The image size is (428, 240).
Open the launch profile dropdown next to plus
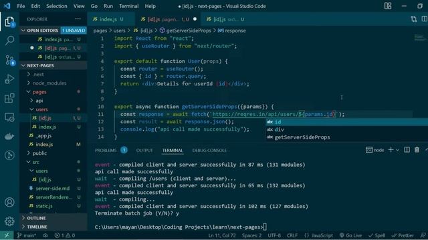[x=397, y=150]
